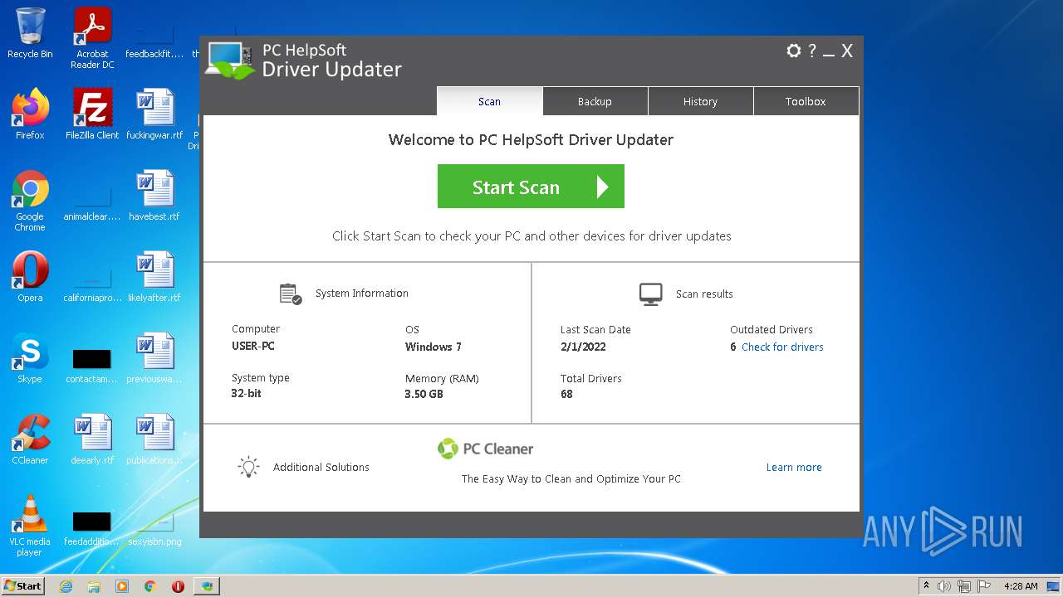This screenshot has height=597, width=1063.
Task: Select the Firefox desktop shortcut
Action: [x=30, y=114]
